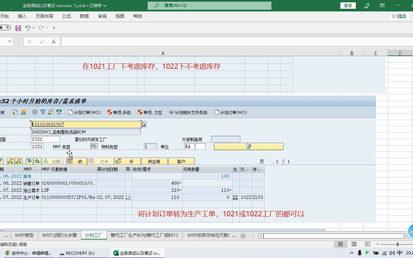413x258 pixels.
Task: Click the material search magnifier icon
Action: point(143,124)
